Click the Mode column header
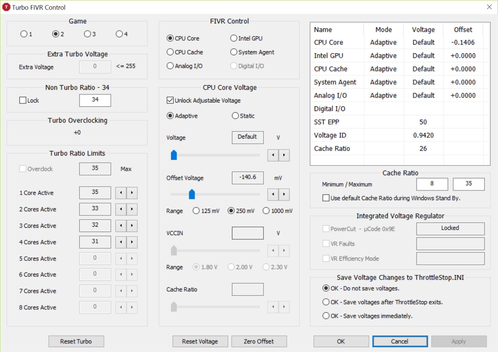 click(383, 30)
